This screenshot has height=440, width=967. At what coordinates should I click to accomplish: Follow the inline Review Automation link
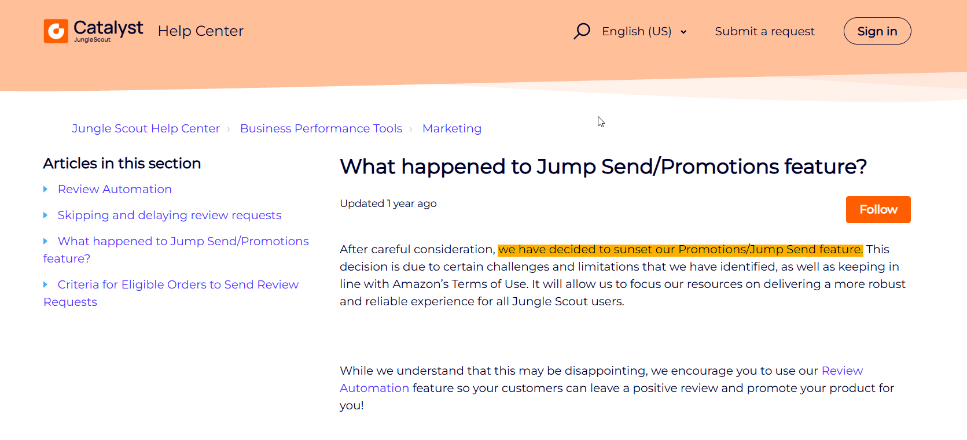[x=842, y=371]
